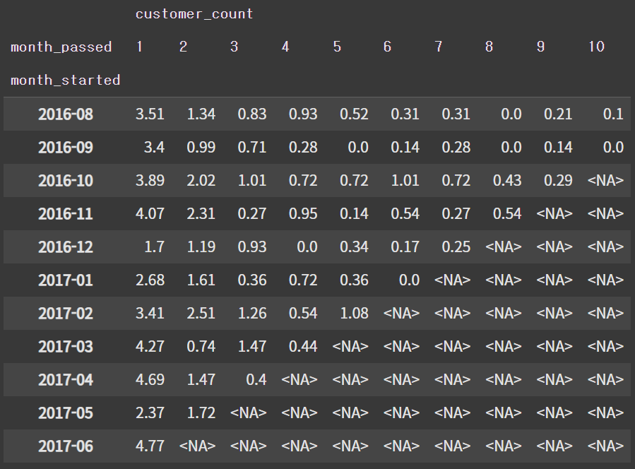Select value 0.72 in 2017-01 row
Screen dimensions: 635x469
pyautogui.click(x=303, y=280)
